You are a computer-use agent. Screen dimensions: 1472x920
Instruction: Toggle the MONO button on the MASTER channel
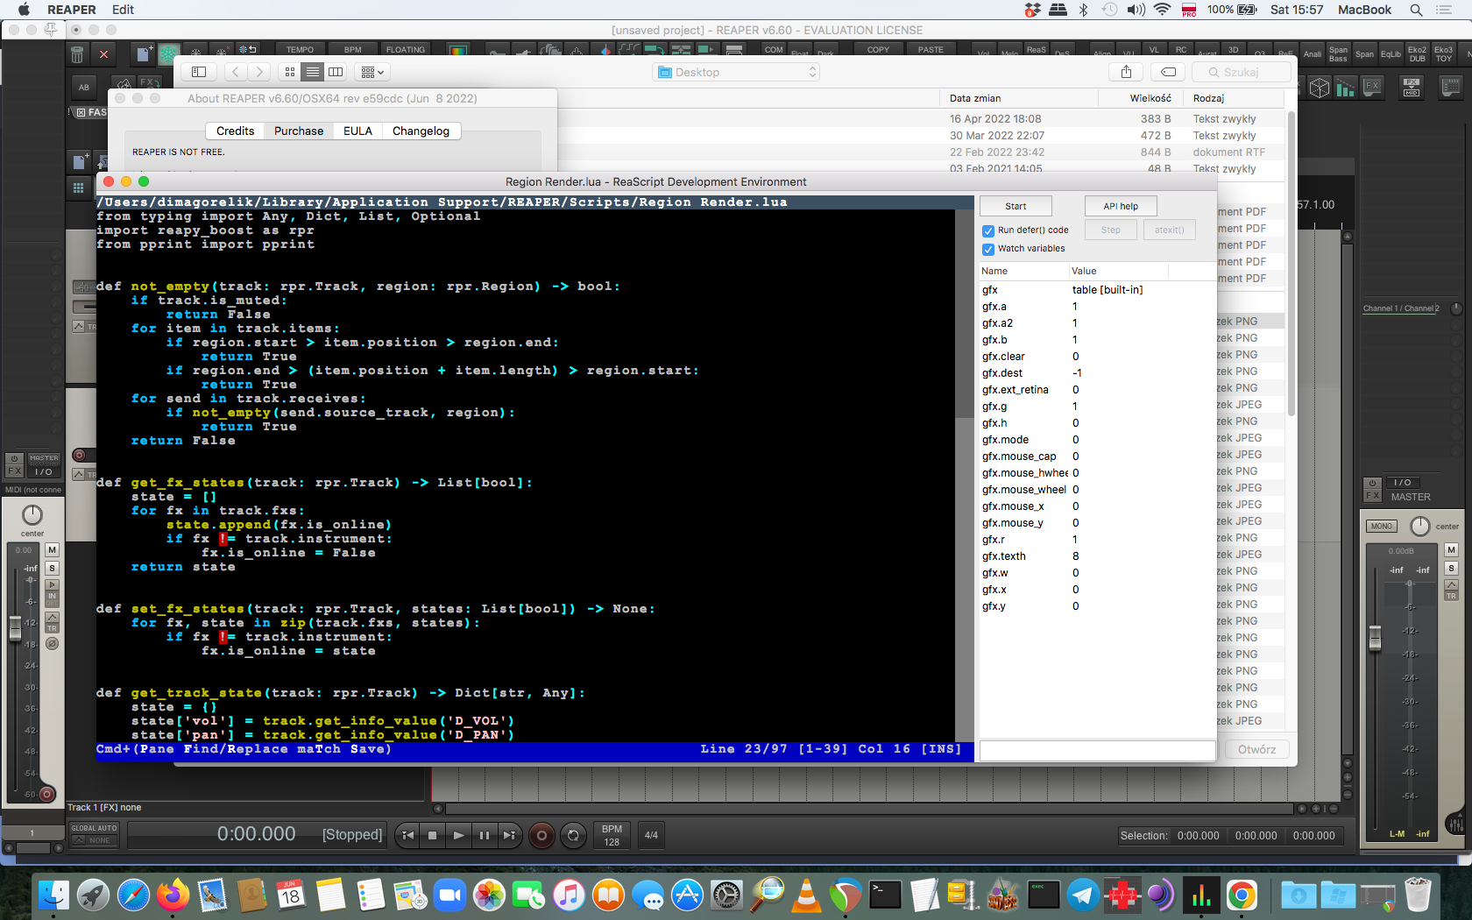tap(1382, 527)
